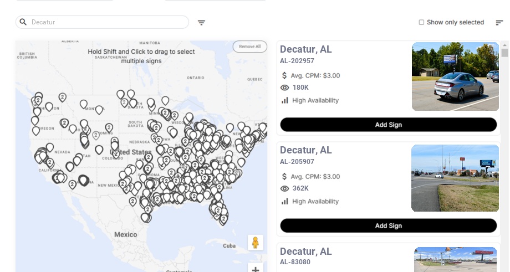Open the AL-83080 billboard photo thumbnail
Image resolution: width=510 pixels, height=272 pixels.
coord(456,260)
